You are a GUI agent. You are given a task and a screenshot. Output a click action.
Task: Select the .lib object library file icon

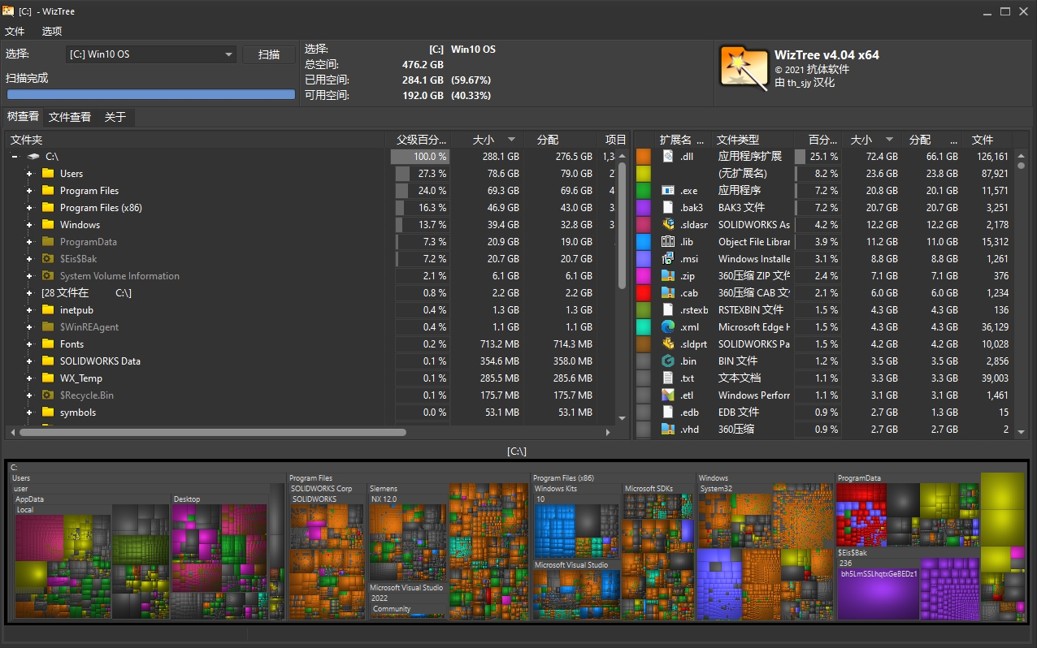668,242
